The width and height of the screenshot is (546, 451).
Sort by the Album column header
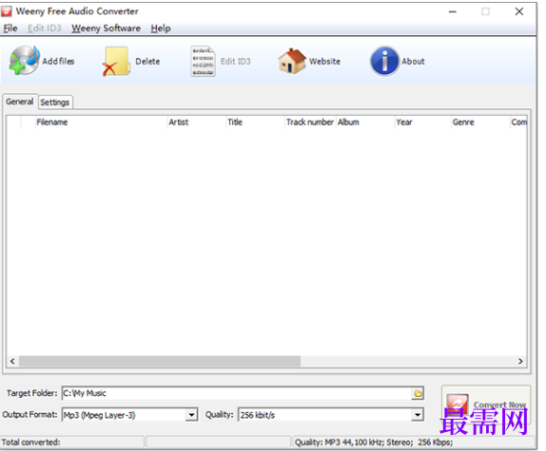365,122
